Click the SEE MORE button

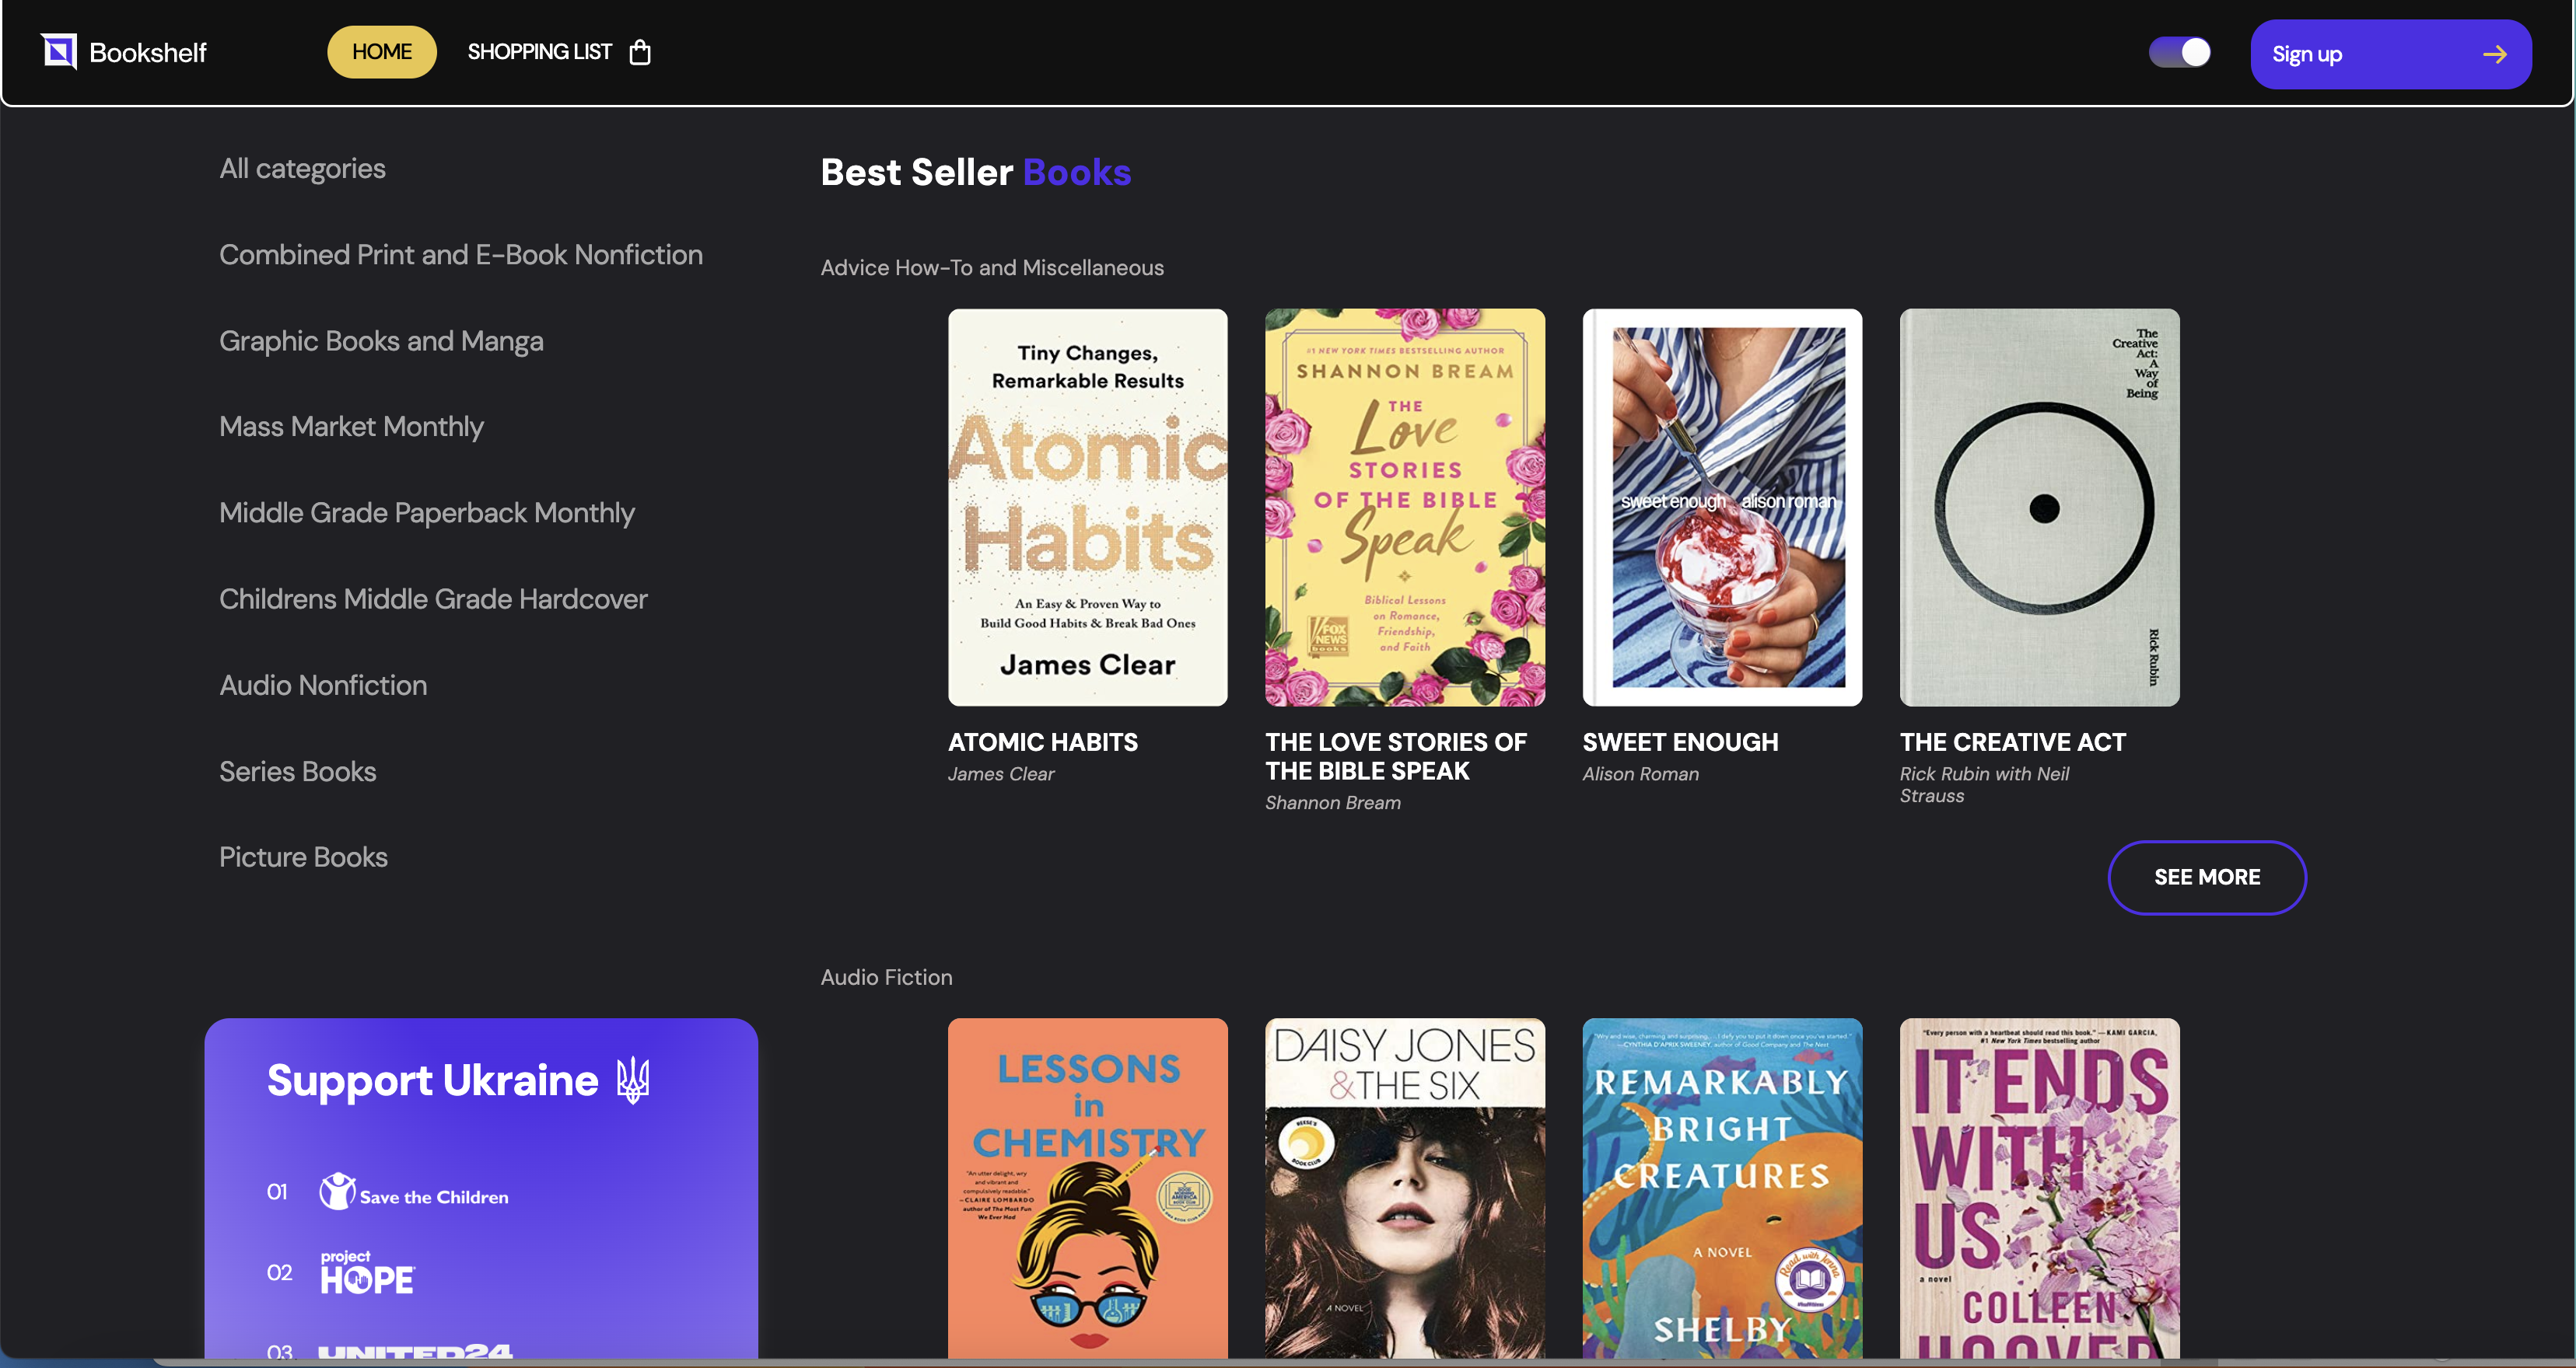2208,878
